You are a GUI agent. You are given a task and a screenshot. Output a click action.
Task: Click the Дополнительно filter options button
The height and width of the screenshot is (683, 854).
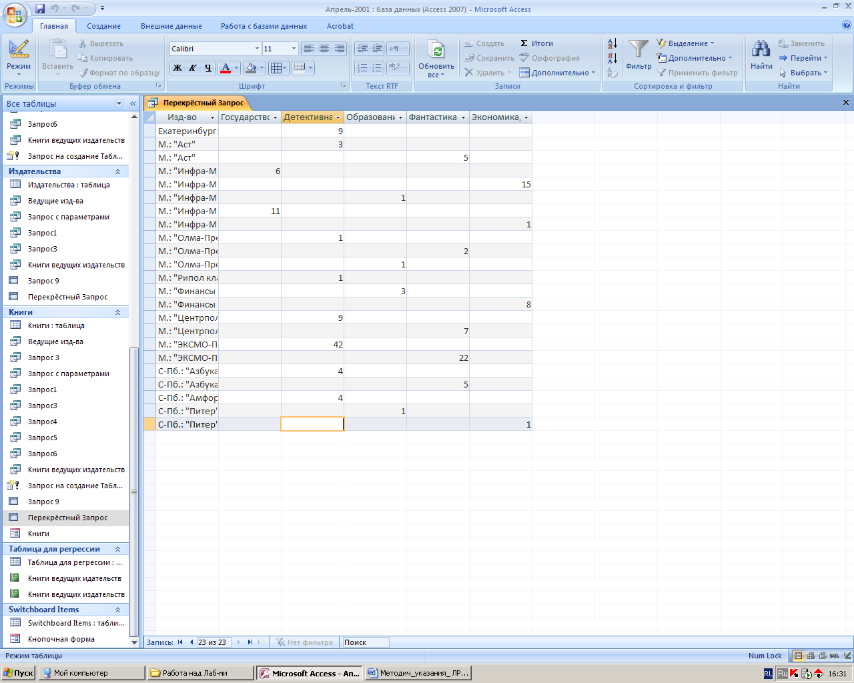(x=695, y=58)
